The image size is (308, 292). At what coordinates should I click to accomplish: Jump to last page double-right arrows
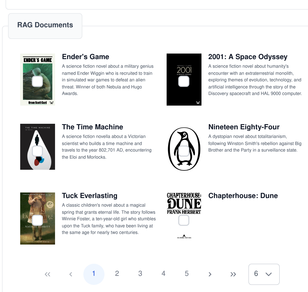click(233, 274)
